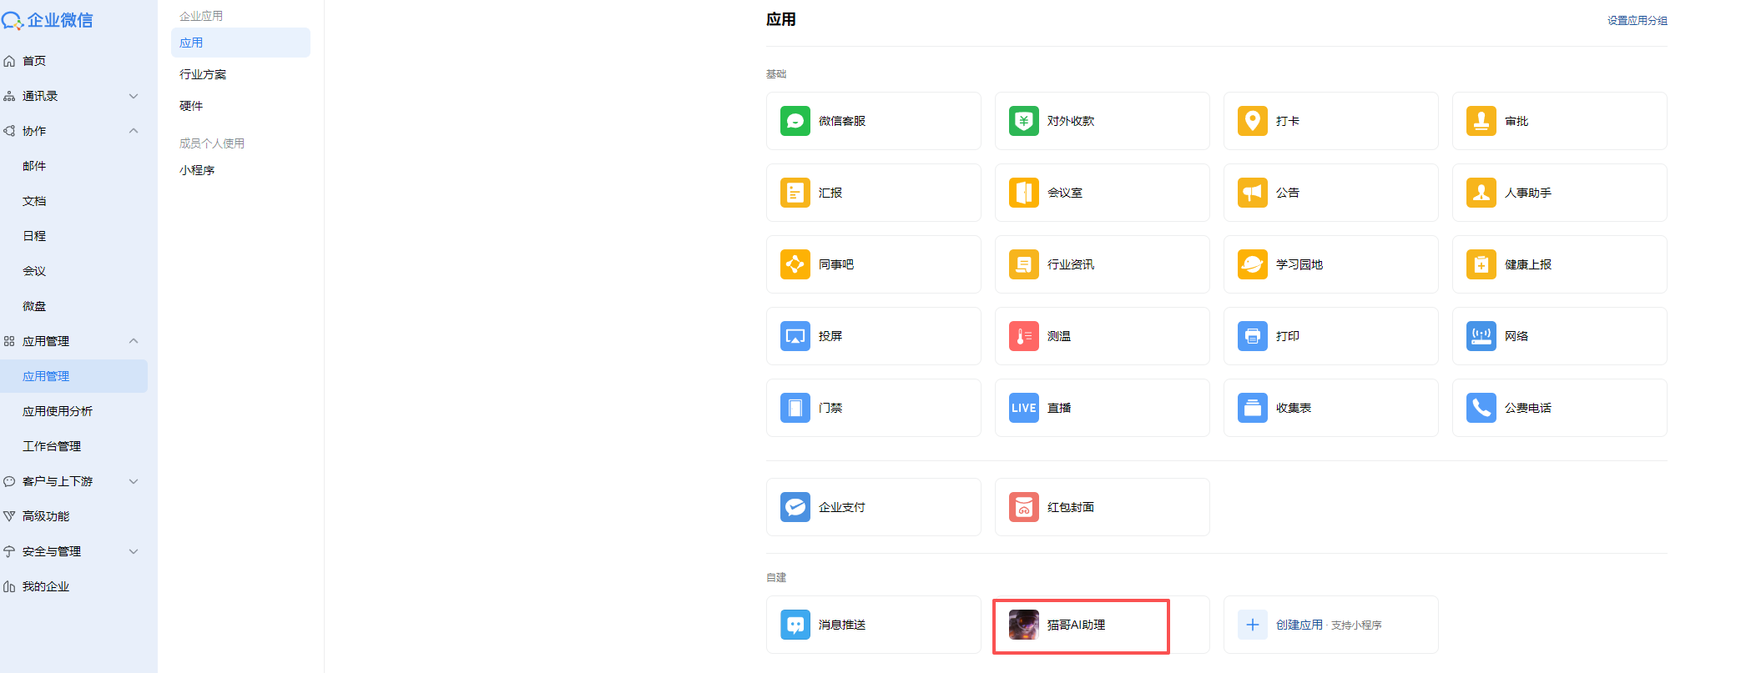The height and width of the screenshot is (673, 1741).
Task: Open the 打卡 check-in app icon
Action: (1252, 121)
